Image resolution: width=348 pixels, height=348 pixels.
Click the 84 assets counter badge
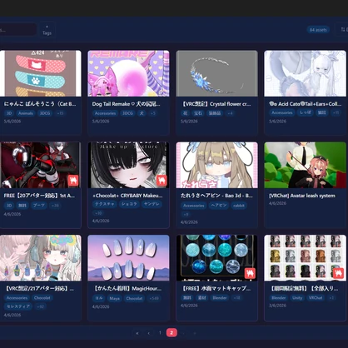[x=318, y=30]
